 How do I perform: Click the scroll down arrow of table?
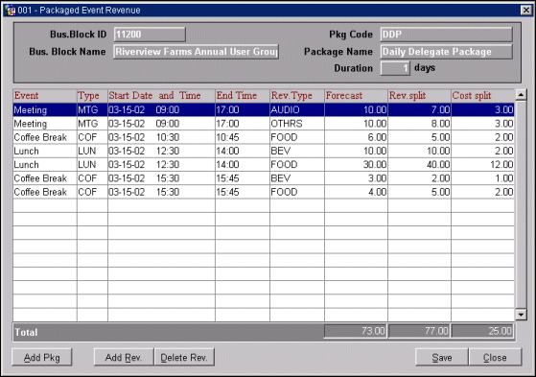521,315
